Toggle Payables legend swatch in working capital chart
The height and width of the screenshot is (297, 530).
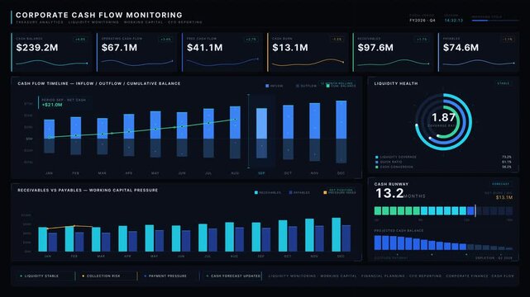coord(290,192)
